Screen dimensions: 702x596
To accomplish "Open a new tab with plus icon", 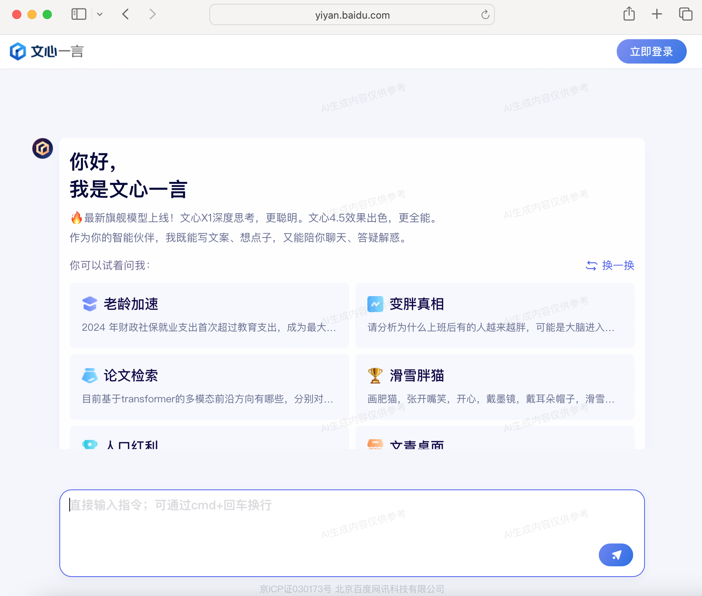I will coord(657,14).
